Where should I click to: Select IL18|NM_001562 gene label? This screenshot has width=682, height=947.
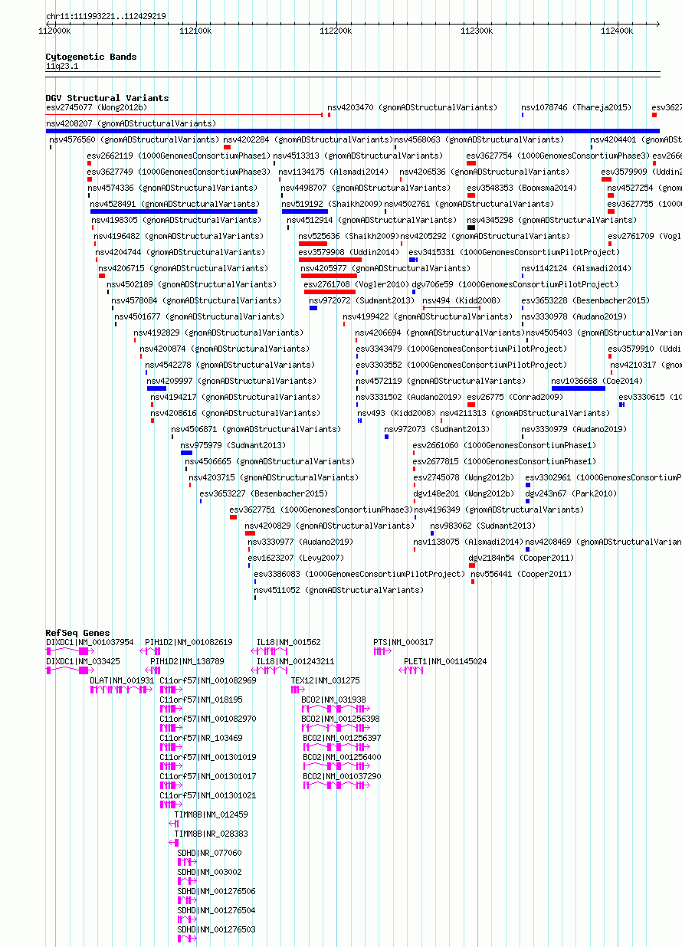[289, 642]
